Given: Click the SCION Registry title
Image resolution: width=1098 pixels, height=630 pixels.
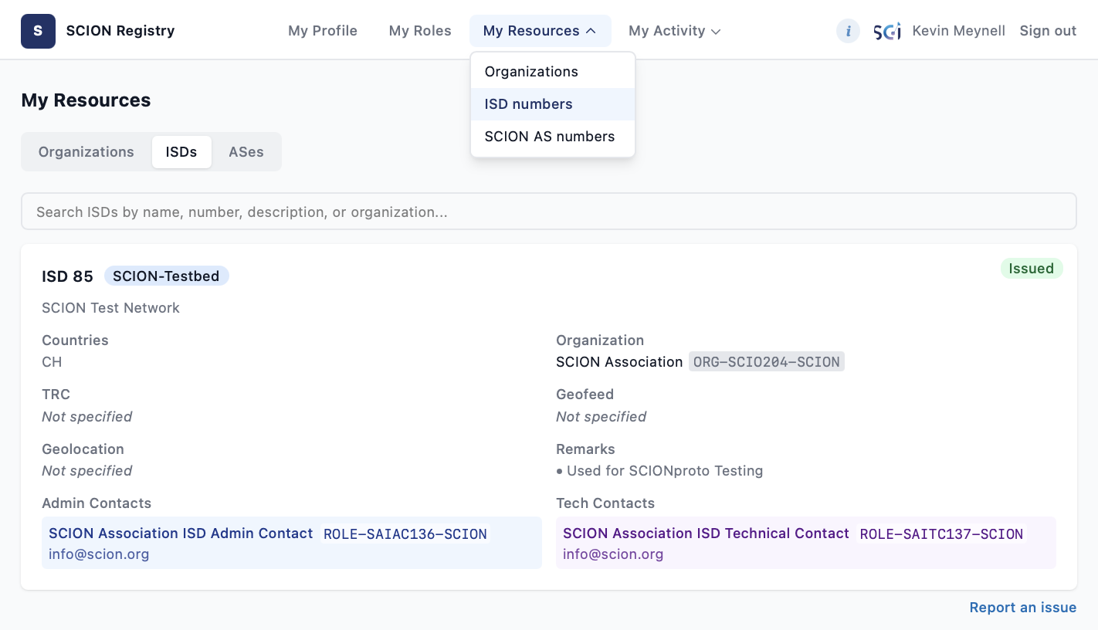Looking at the screenshot, I should click(x=120, y=31).
